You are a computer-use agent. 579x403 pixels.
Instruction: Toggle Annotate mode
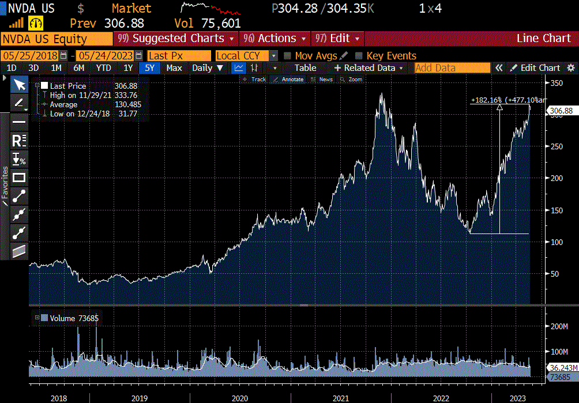pyautogui.click(x=288, y=80)
